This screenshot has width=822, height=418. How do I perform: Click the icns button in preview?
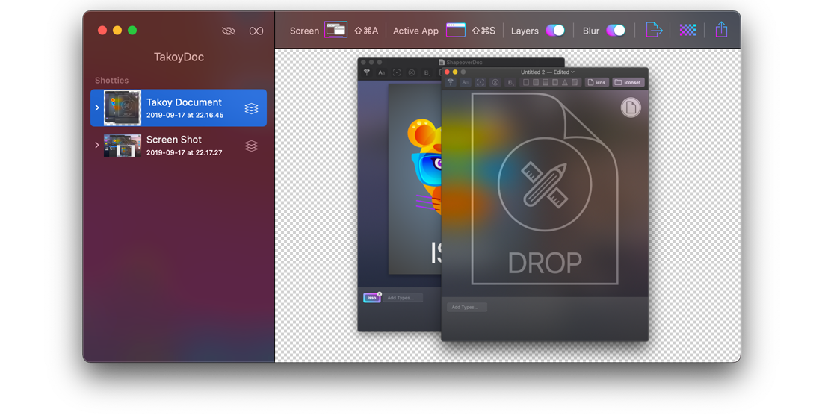[597, 82]
